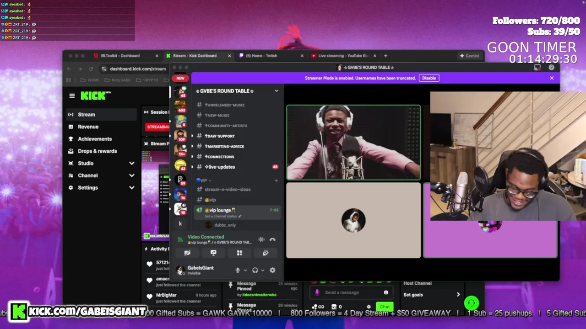
Task: Open Discord server with 42 badge
Action: coord(180,165)
